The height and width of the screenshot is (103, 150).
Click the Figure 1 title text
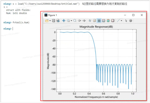pos(53,15)
